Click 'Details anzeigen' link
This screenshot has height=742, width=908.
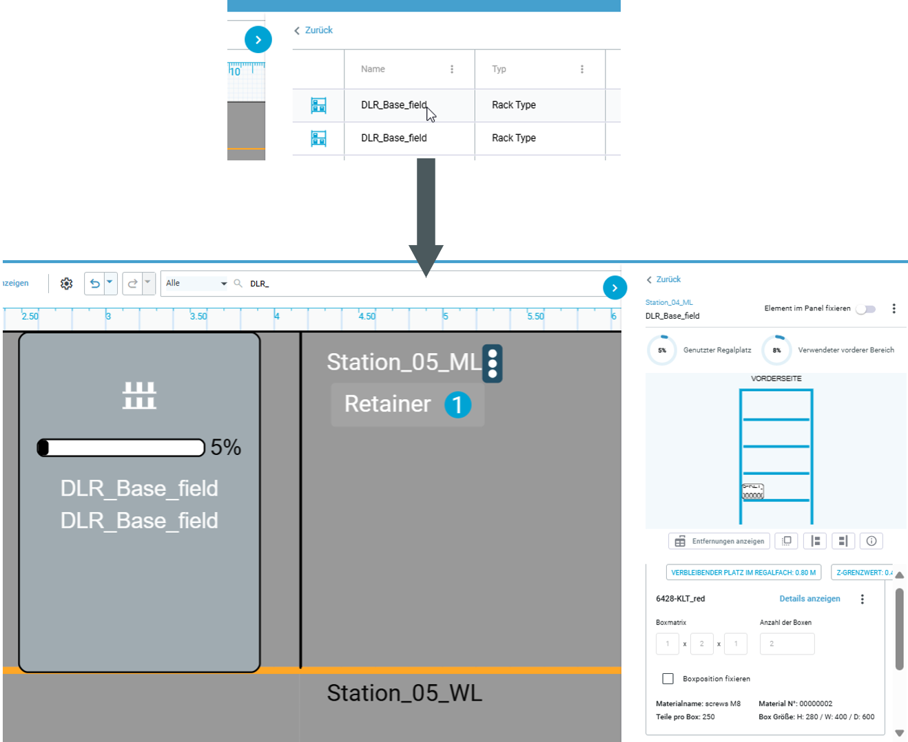[x=809, y=599]
